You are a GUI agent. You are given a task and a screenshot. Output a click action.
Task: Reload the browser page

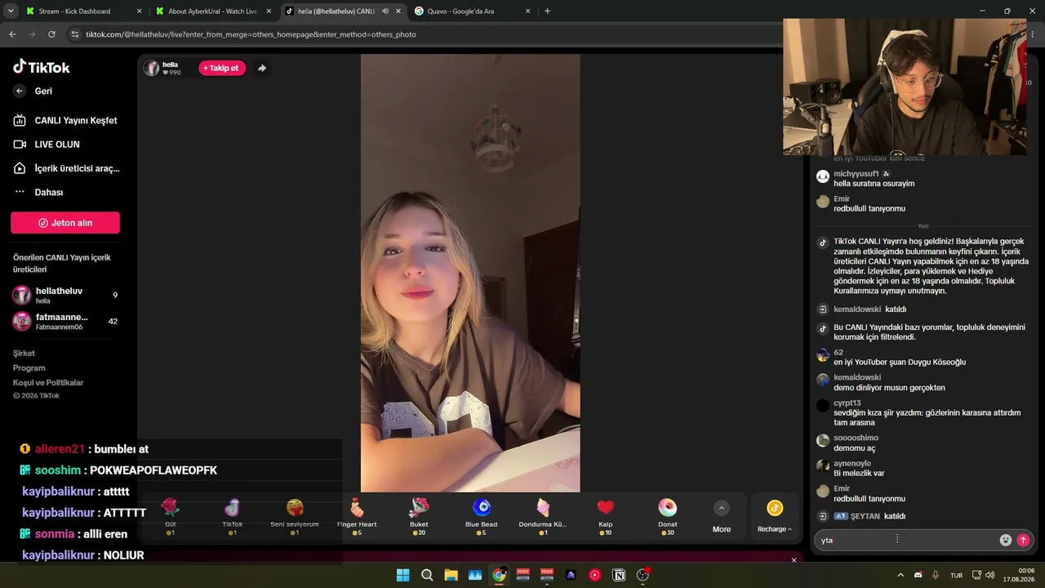coord(51,34)
